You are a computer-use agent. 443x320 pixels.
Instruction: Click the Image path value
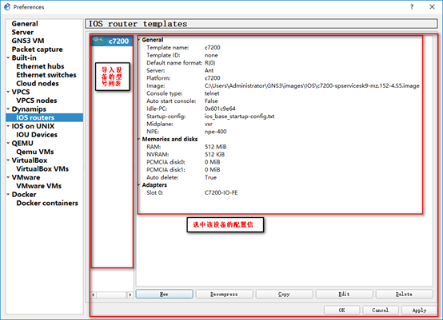coord(312,85)
